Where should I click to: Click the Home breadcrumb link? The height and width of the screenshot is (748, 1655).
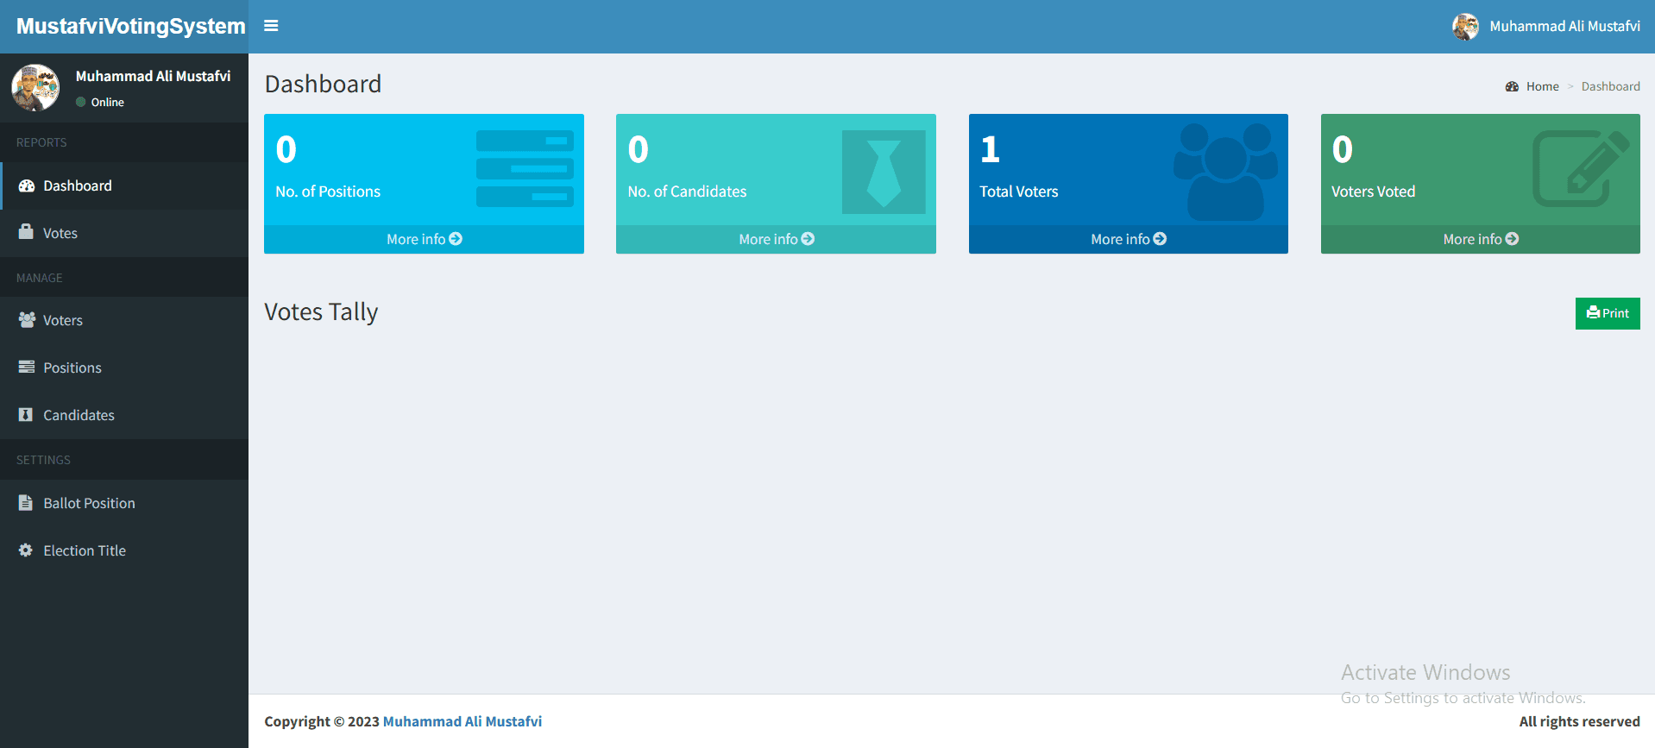[x=1542, y=86]
